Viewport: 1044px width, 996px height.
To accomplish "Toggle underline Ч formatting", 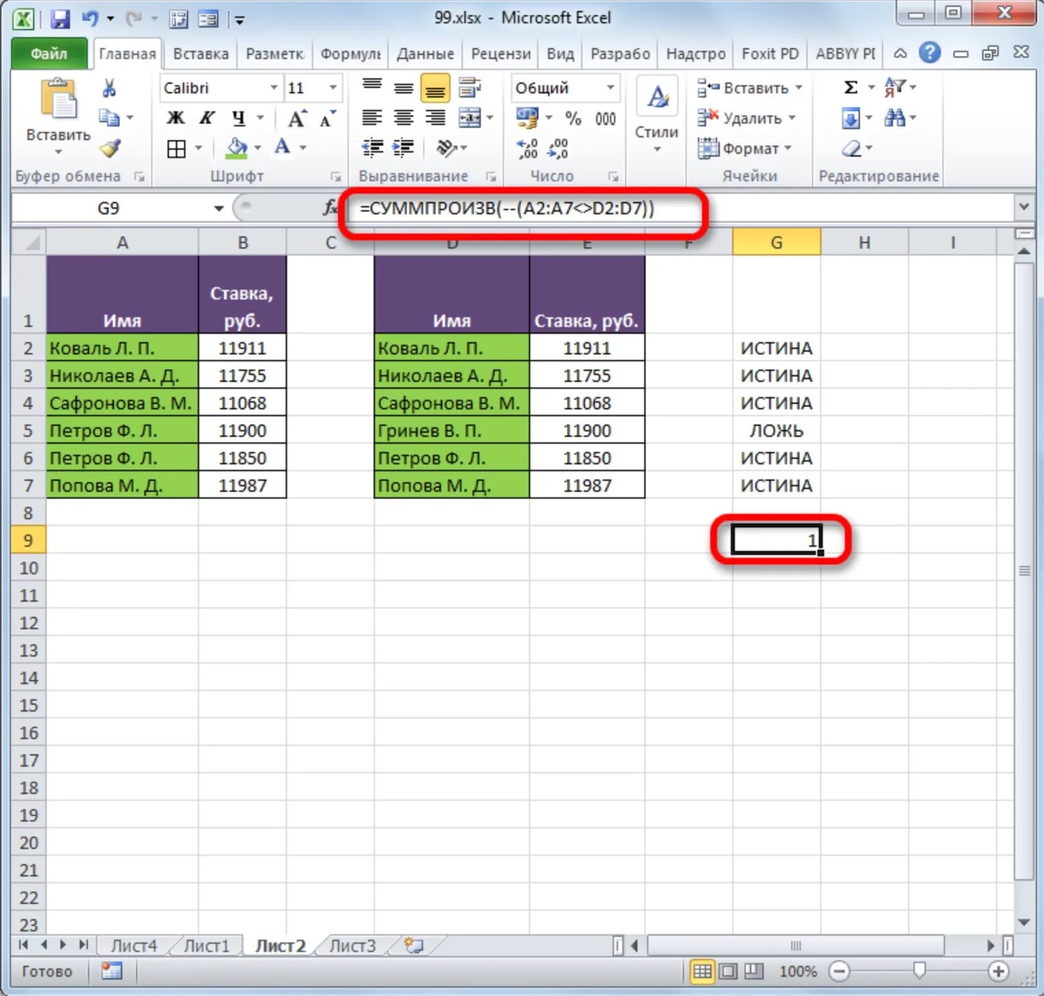I will click(x=238, y=118).
